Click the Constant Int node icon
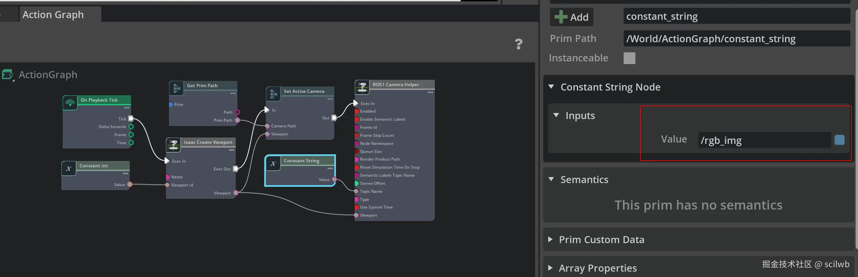The image size is (858, 277). [x=69, y=169]
